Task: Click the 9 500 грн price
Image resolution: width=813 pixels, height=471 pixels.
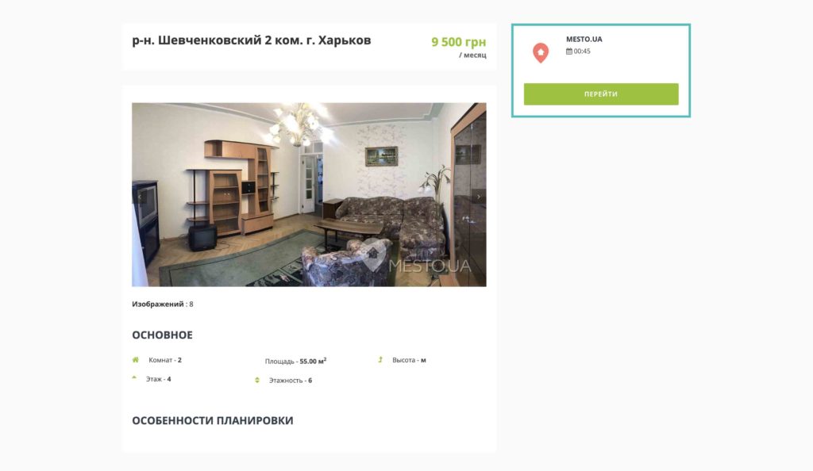Action: tap(459, 42)
